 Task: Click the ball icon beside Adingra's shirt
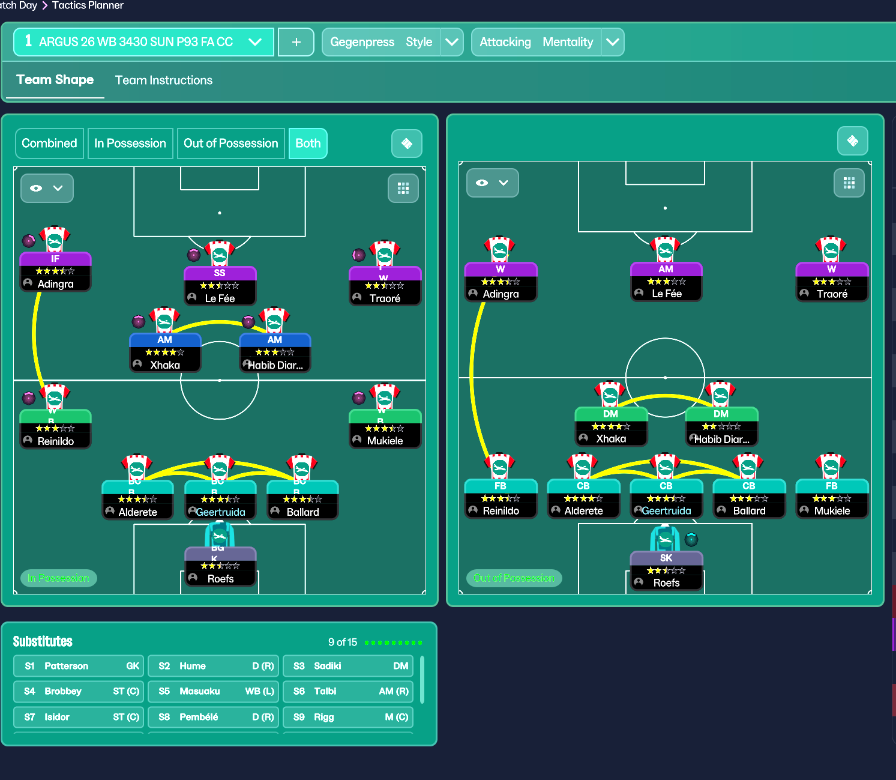point(28,240)
